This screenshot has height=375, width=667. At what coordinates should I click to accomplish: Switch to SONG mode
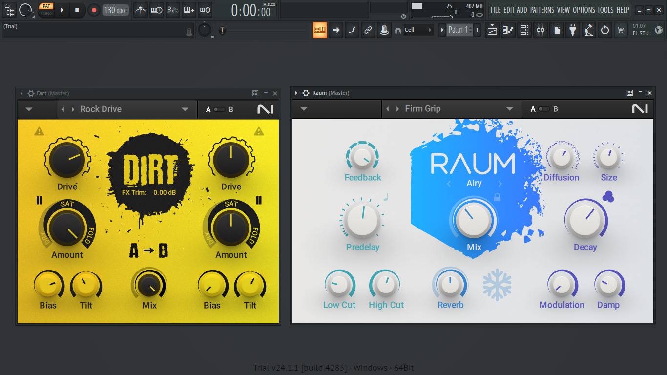46,13
